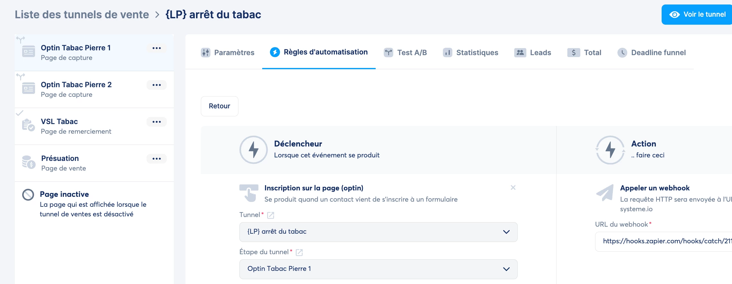Open the external link icon beside Tunnel

tap(271, 215)
